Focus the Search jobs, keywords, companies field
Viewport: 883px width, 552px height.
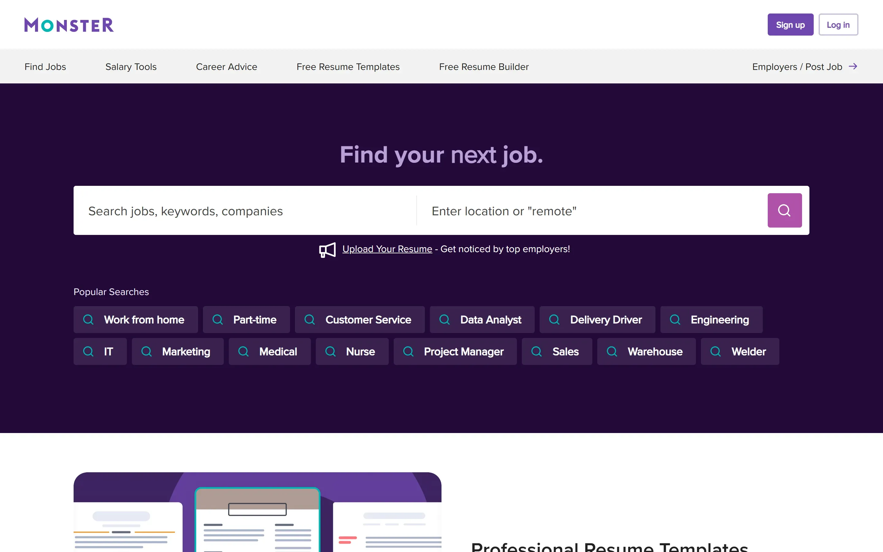point(245,211)
